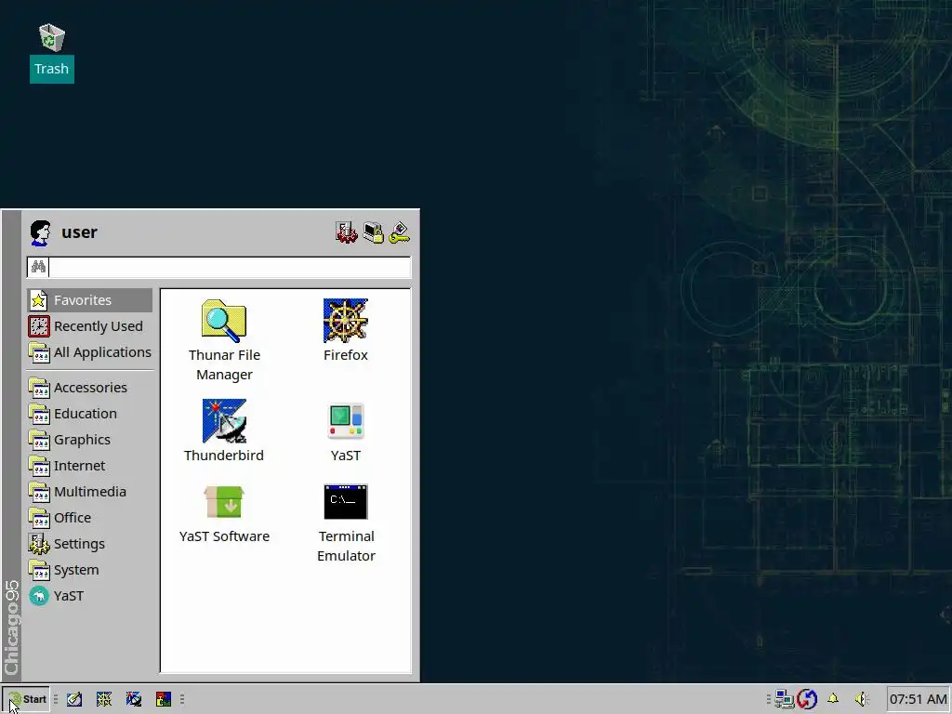This screenshot has height=714, width=952.
Task: Log out using the key icon
Action: (x=400, y=232)
